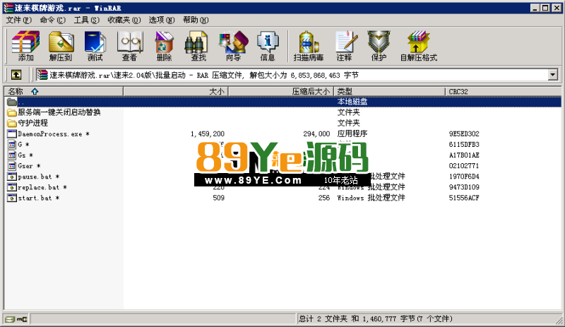Click CRC32 value 6115DFB3

coord(464,145)
